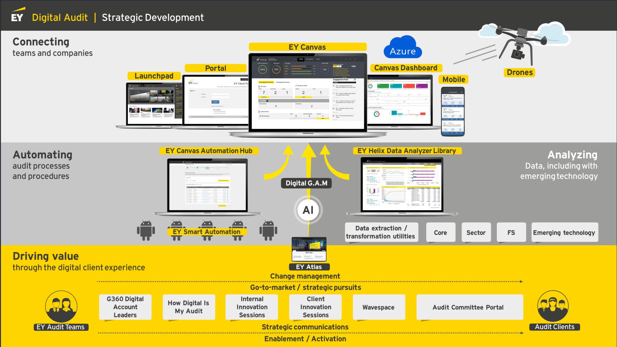The height and width of the screenshot is (347, 617).
Task: Click the Connecting heading
Action: point(41,42)
